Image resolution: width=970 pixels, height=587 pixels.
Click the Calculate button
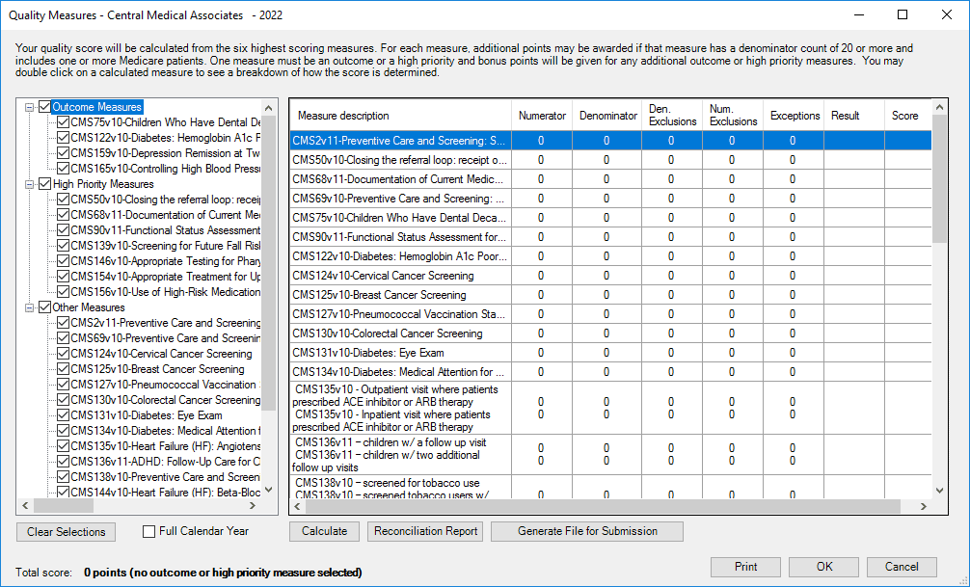pyautogui.click(x=325, y=531)
